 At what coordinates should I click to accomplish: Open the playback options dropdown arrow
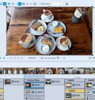7,58
